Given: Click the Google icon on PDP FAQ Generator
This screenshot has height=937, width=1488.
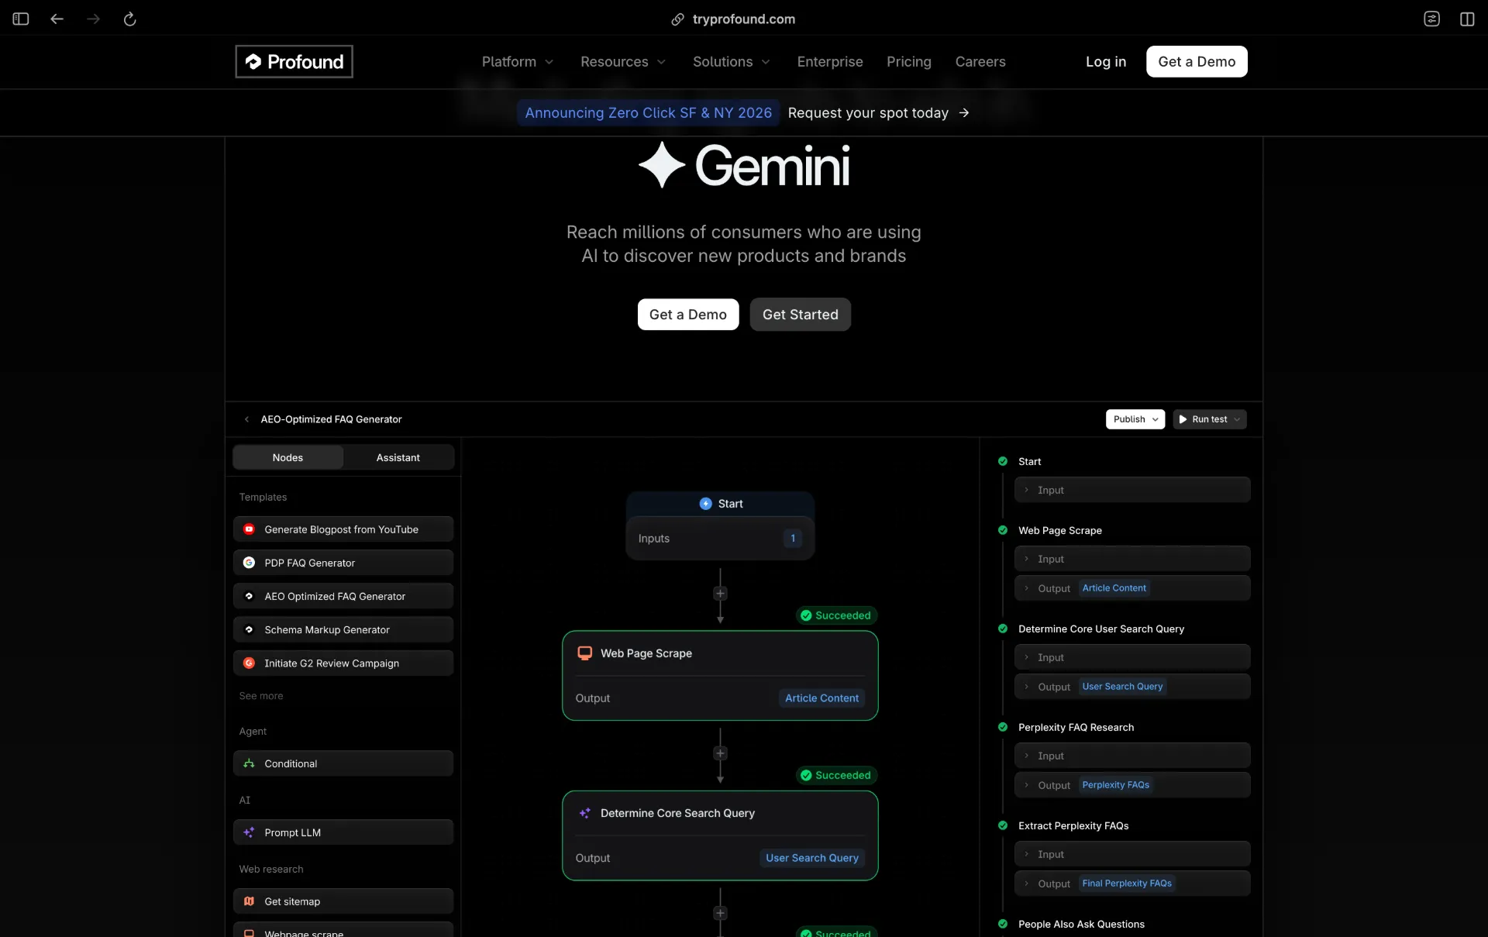Looking at the screenshot, I should point(249,563).
